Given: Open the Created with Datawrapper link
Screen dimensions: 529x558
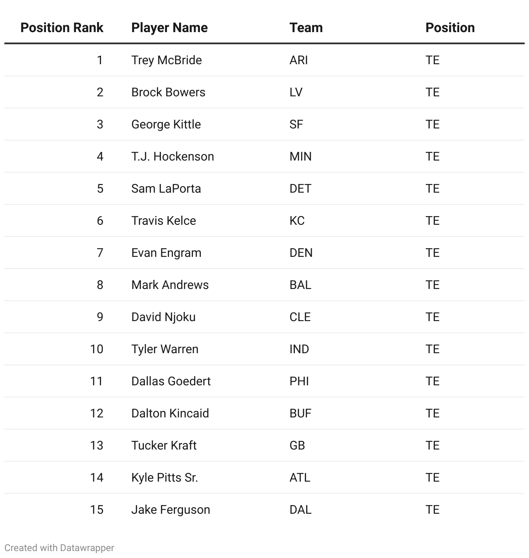Looking at the screenshot, I should tap(59, 548).
